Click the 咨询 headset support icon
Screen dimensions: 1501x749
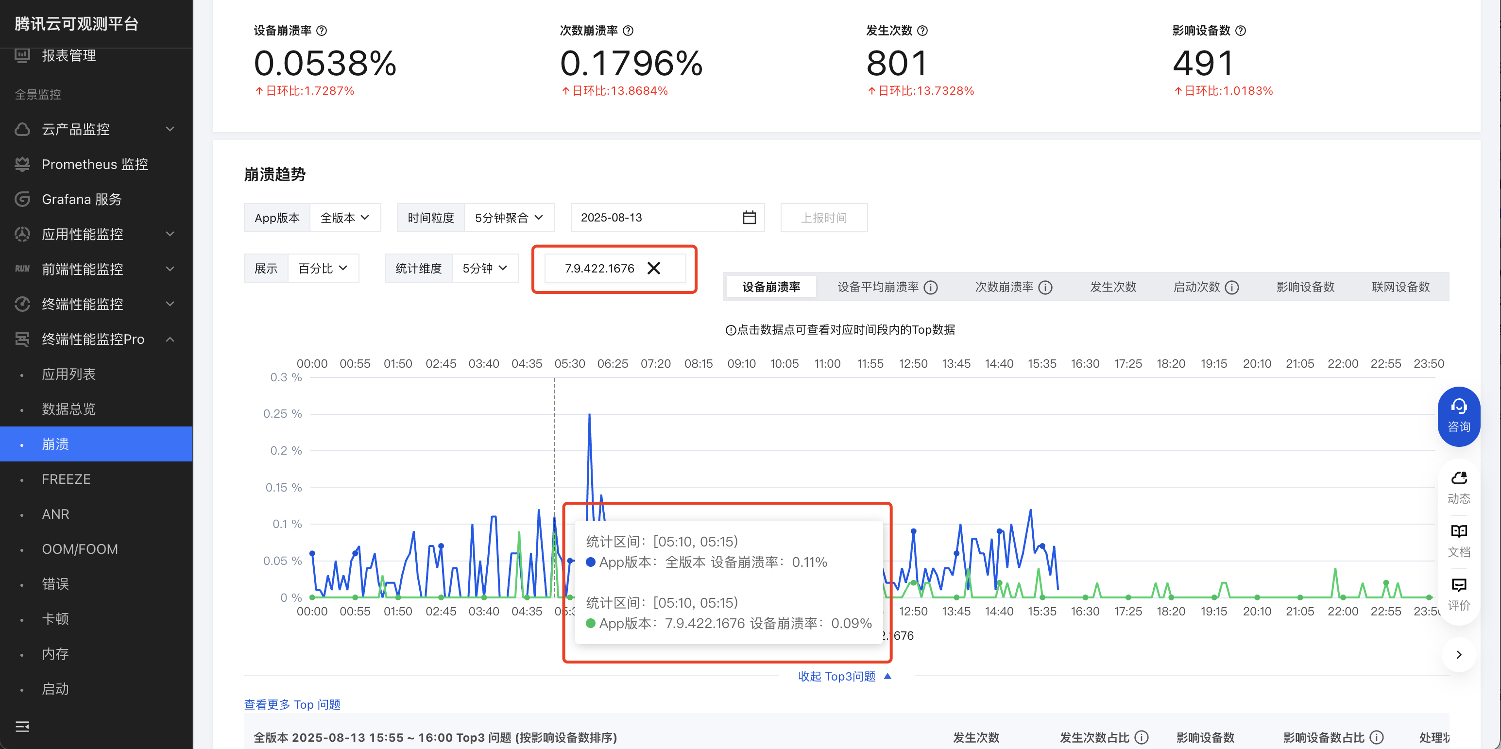(x=1458, y=407)
